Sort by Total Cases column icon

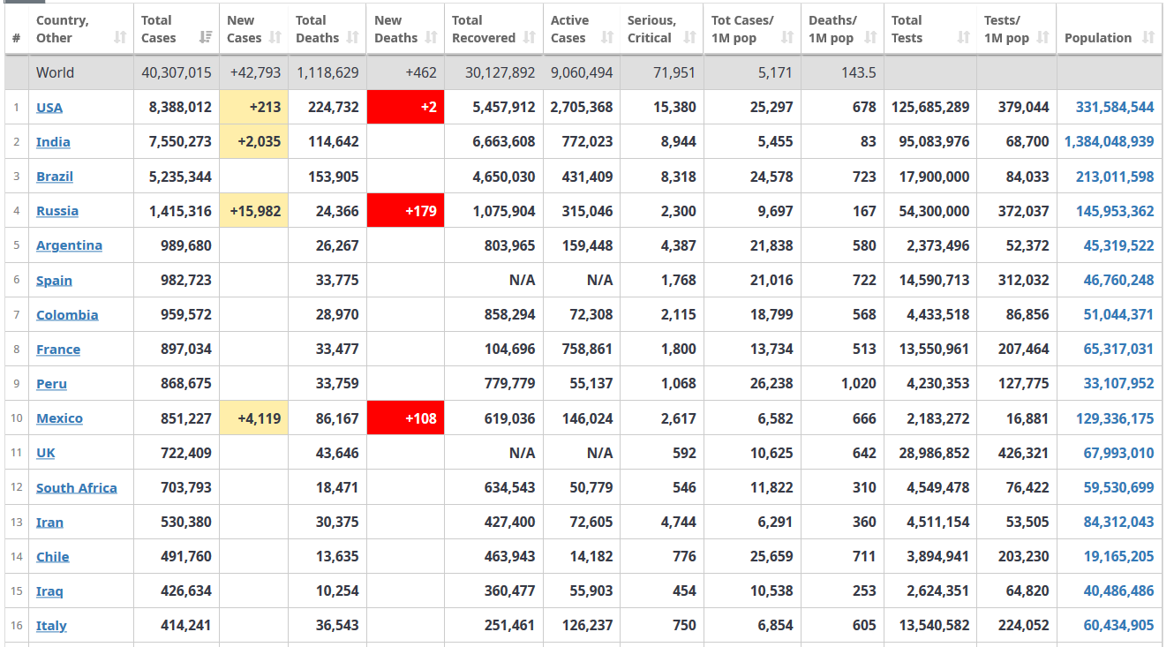(206, 38)
